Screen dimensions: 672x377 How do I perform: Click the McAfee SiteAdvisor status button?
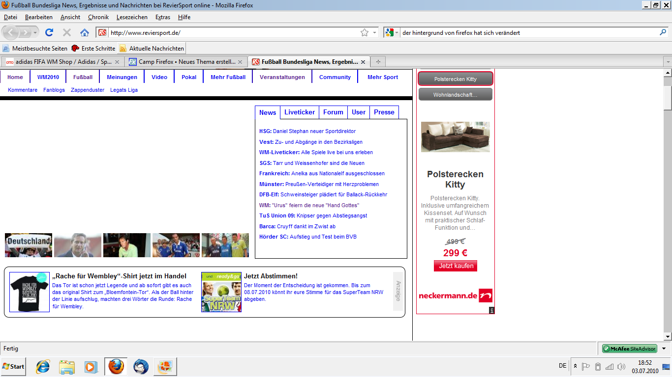coord(630,349)
